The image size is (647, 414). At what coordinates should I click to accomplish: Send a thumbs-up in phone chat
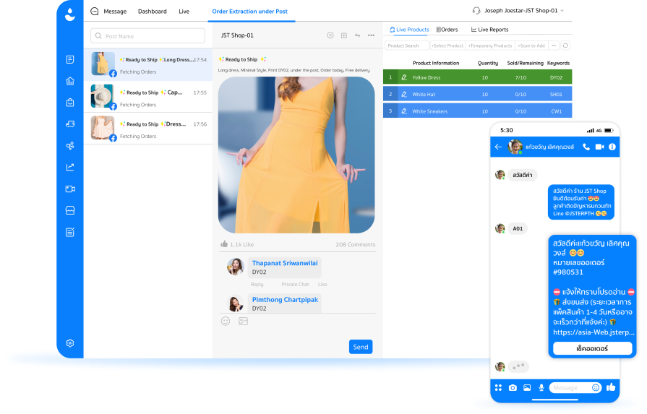[x=611, y=387]
